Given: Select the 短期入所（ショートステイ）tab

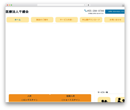Looking at the screenshot, I should click(x=70, y=98).
